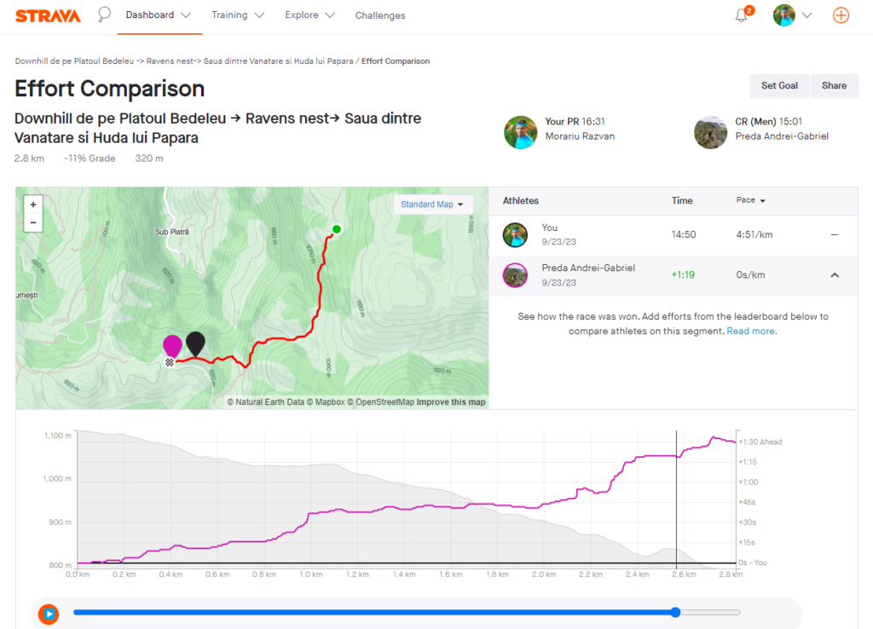Click the replay progress slider handle
Viewport: 873px width, 629px height.
[x=675, y=612]
